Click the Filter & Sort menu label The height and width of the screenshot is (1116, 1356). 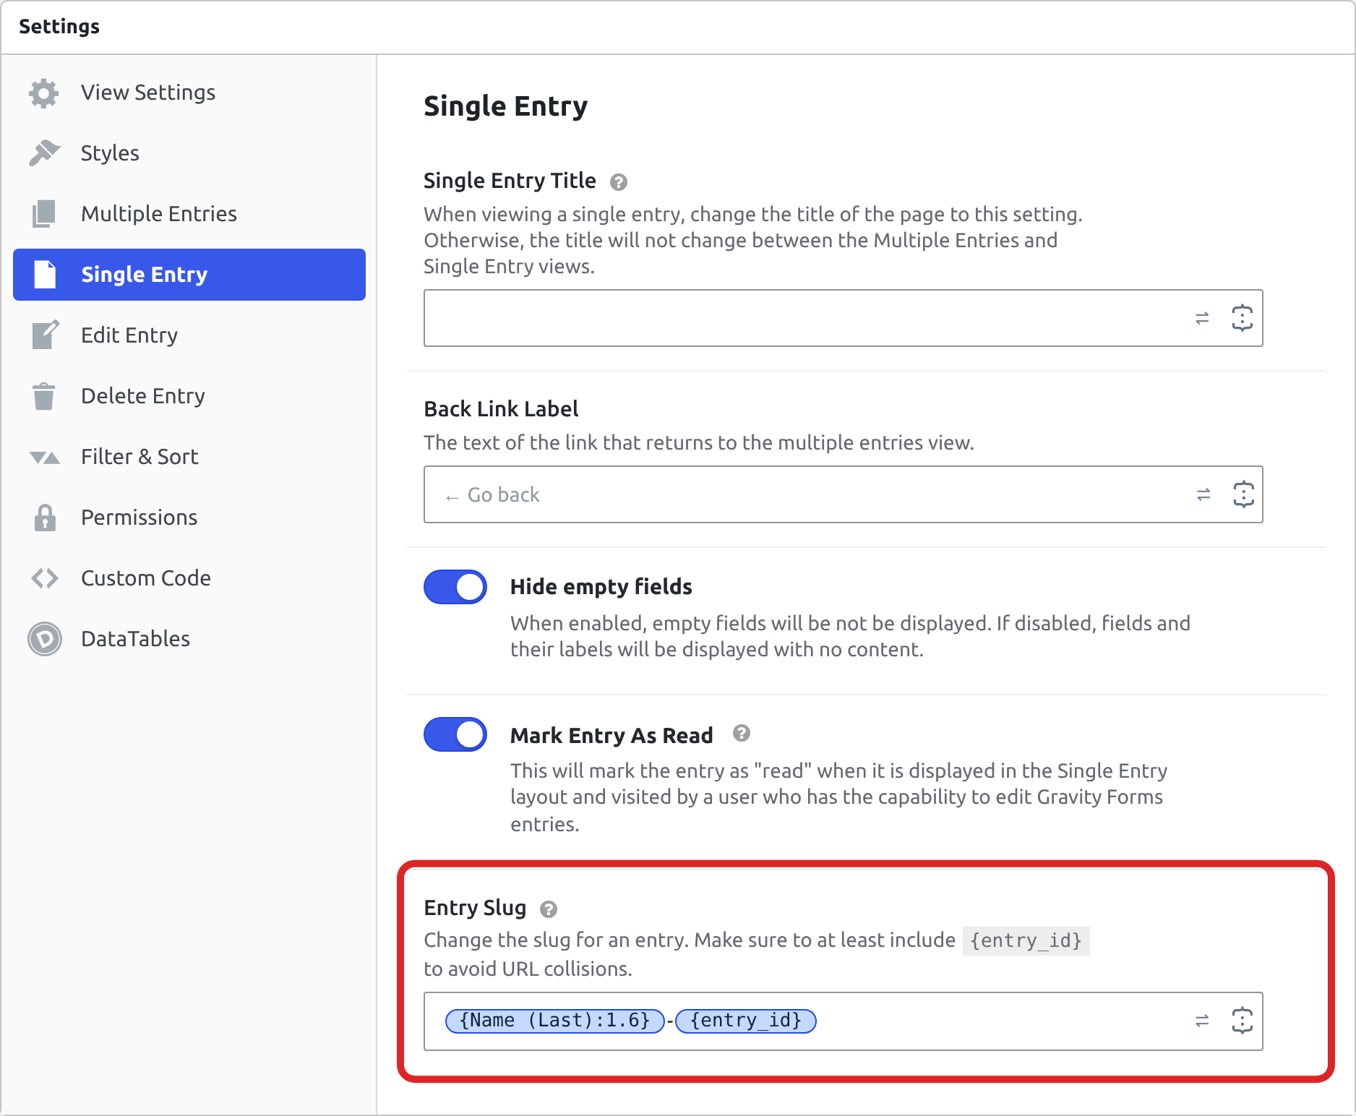(x=140, y=457)
